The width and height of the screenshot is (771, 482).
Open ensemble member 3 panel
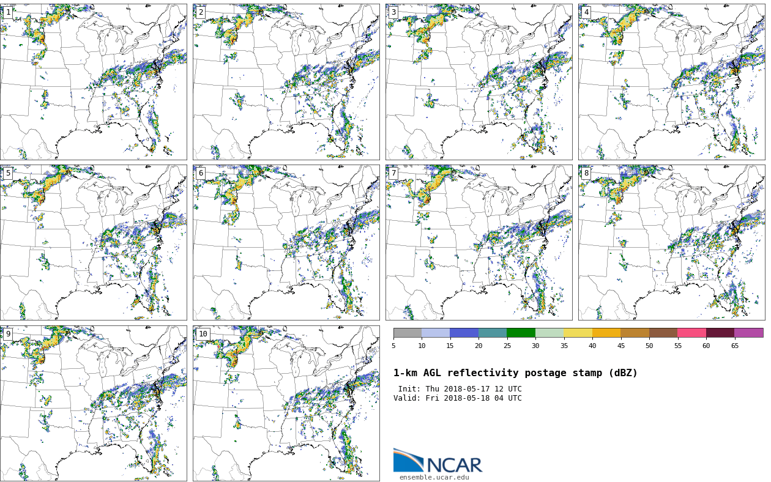(479, 82)
